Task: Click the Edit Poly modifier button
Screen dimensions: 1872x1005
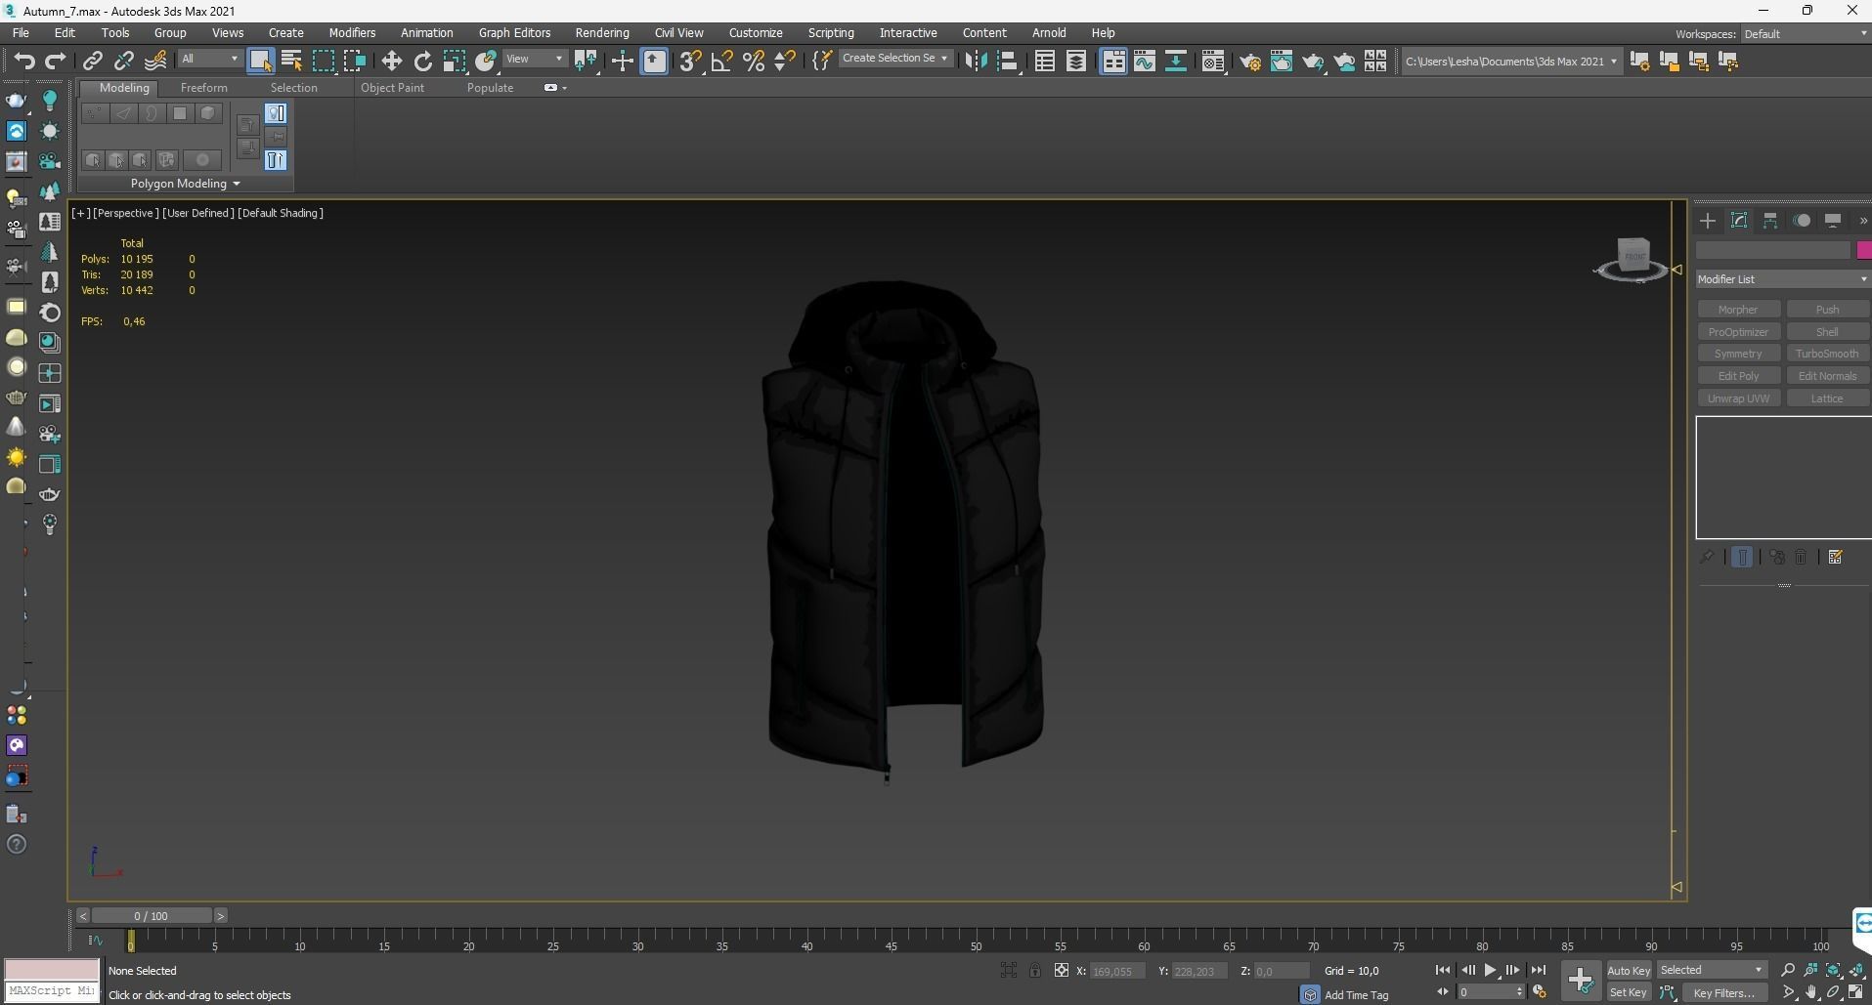Action: [x=1738, y=376]
